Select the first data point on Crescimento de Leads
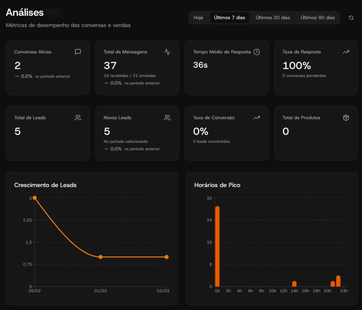 (34, 198)
